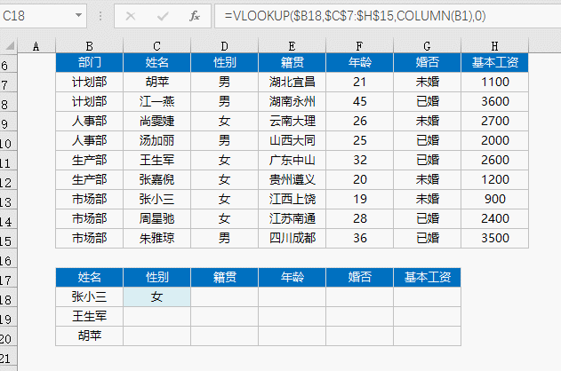Click 王生军 in the lower lookup table
The height and width of the screenshot is (371, 561).
coord(89,316)
